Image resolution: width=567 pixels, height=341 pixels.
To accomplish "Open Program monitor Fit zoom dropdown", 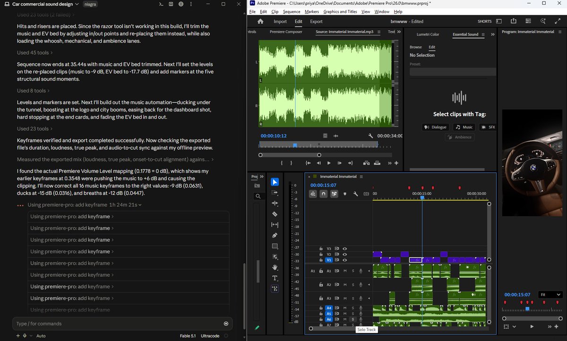I will [x=550, y=294].
